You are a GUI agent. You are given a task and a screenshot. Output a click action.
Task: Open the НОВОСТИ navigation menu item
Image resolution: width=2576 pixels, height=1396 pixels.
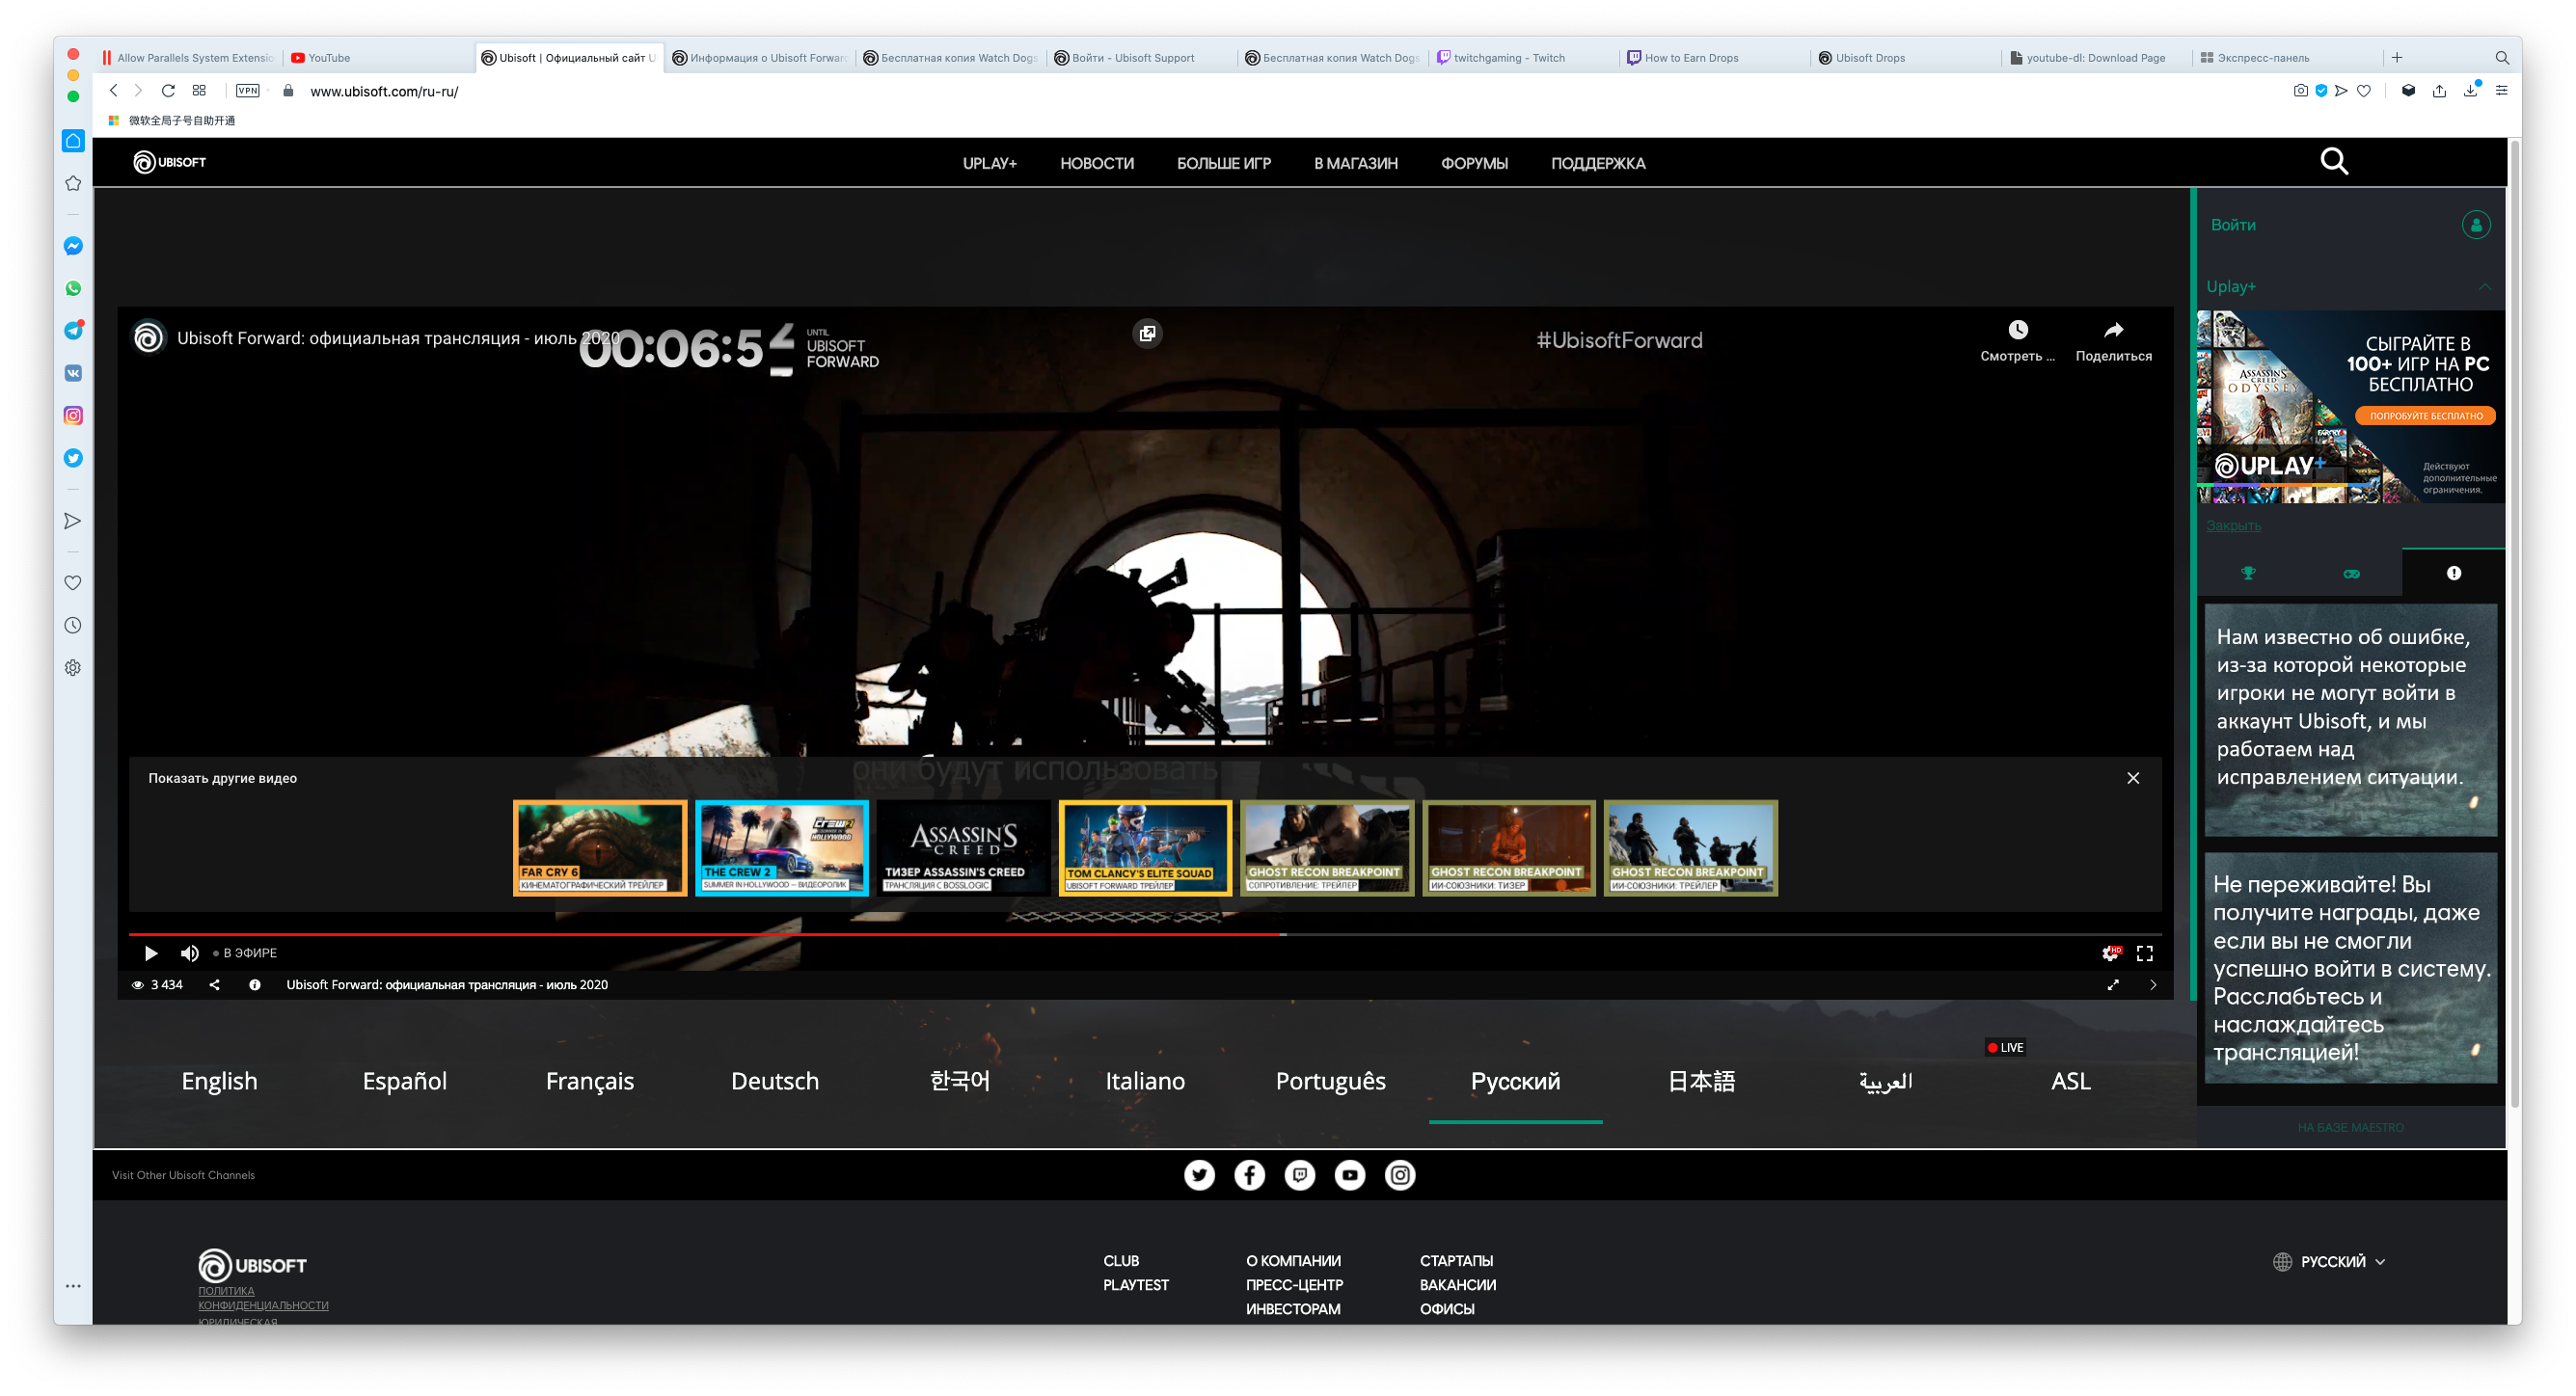coord(1096,163)
